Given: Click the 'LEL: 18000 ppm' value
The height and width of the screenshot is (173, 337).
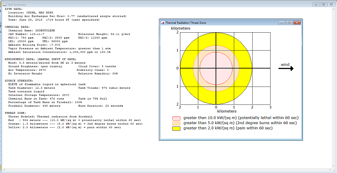Looking at the screenshot, I should [x=21, y=41].
